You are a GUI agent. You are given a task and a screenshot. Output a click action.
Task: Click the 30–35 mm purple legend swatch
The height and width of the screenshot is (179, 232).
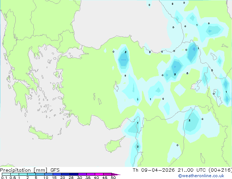(x=82, y=174)
